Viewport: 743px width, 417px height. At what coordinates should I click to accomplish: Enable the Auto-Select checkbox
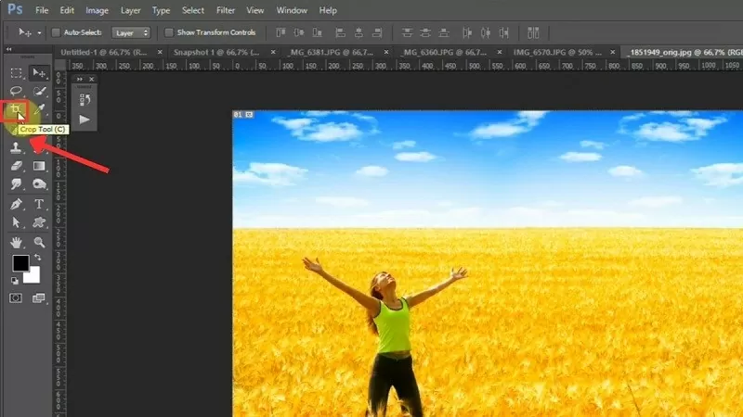coord(56,32)
